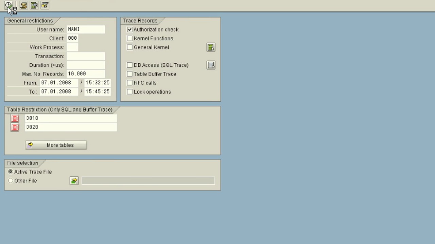435x244 pixels.
Task: Uncheck Authorization check checkbox
Action: [x=129, y=29]
